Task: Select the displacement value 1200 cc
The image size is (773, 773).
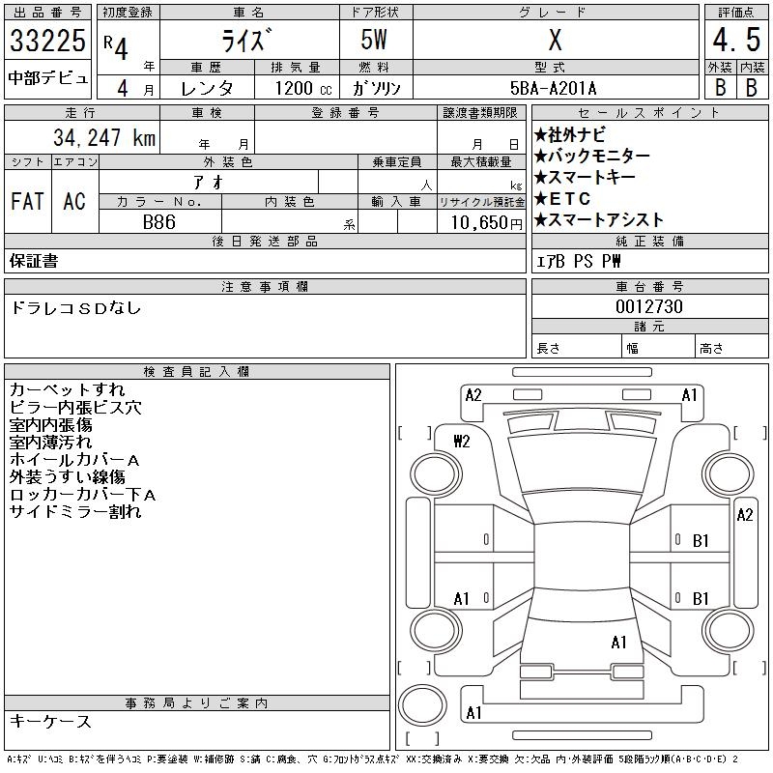Action: 303,88
